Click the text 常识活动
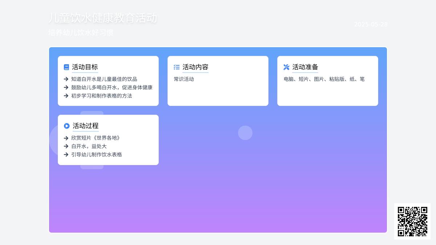Screen dimensions: 436x245 pyautogui.click(x=184, y=79)
